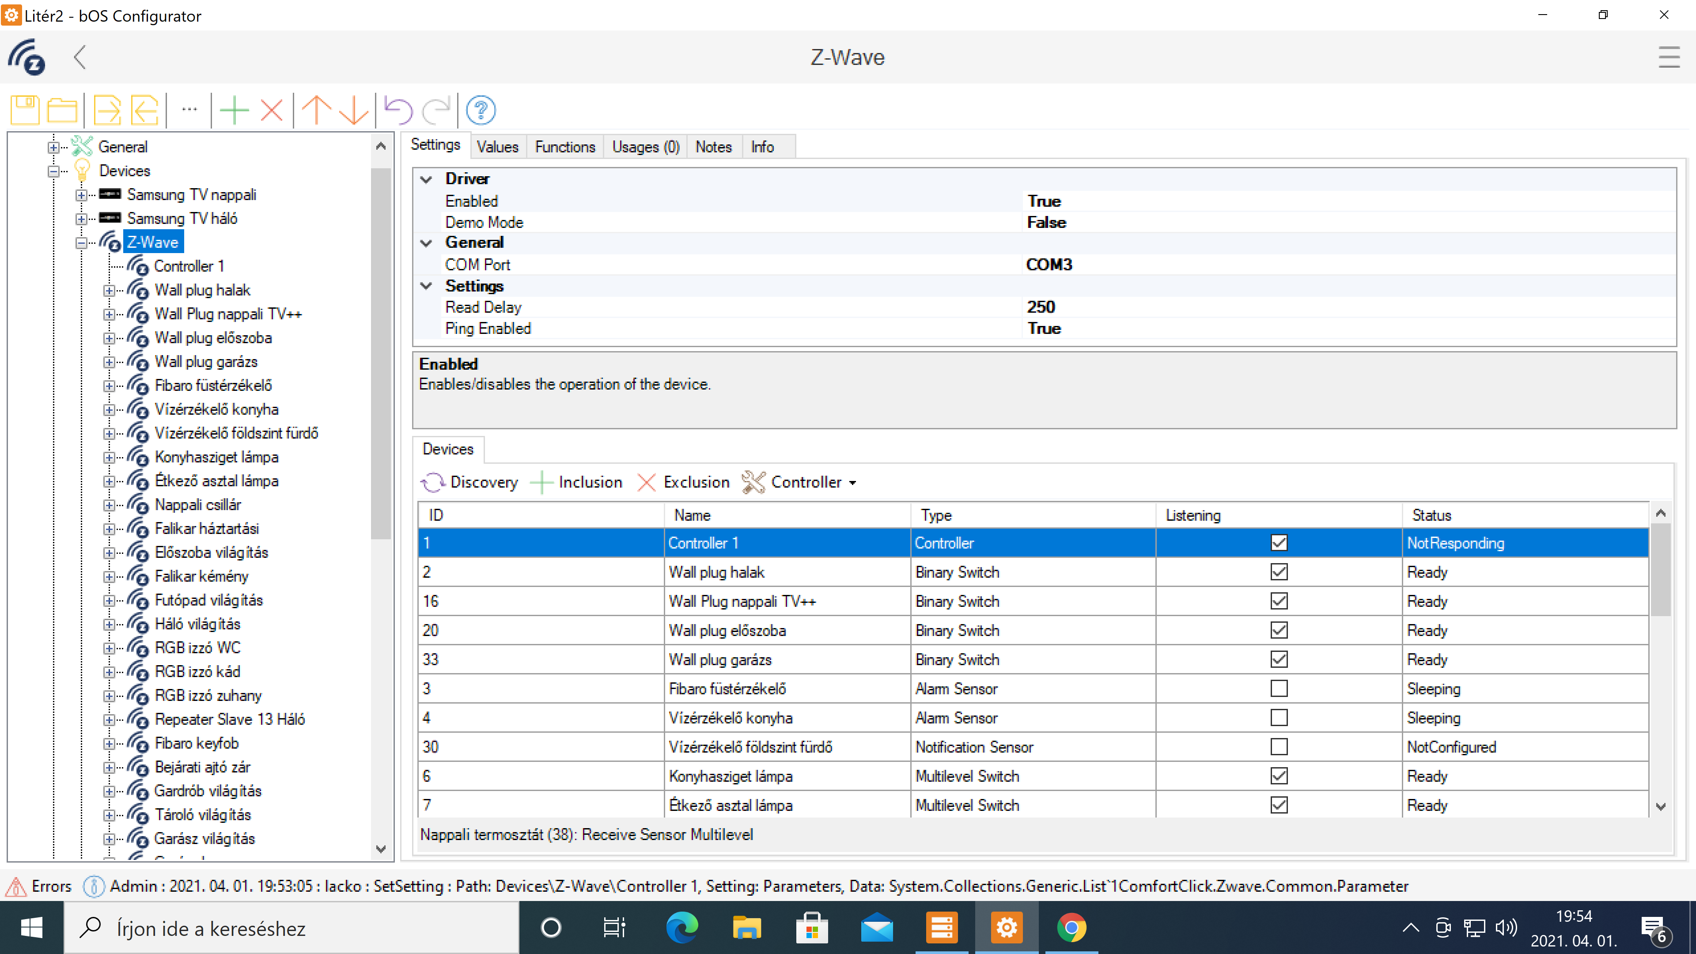Click the Undo icon
This screenshot has height=954, width=1696.
(x=397, y=110)
